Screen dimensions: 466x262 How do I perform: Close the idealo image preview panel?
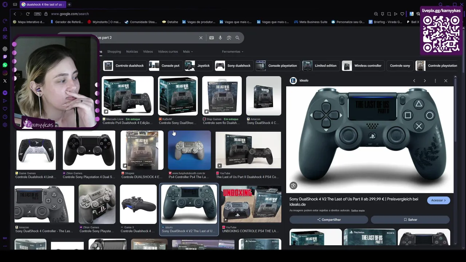point(446,80)
